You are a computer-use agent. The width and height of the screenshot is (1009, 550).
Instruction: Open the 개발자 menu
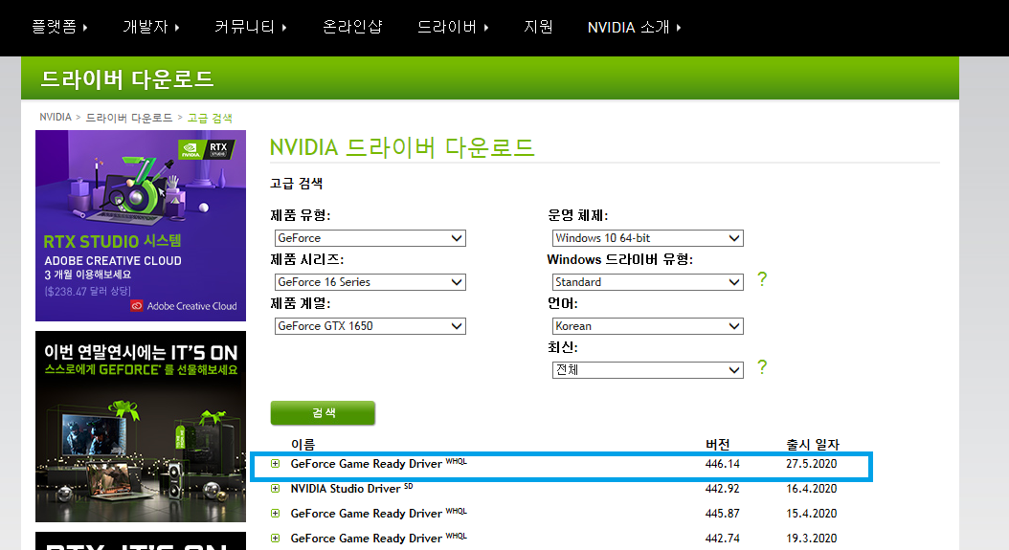pyautogui.click(x=150, y=27)
